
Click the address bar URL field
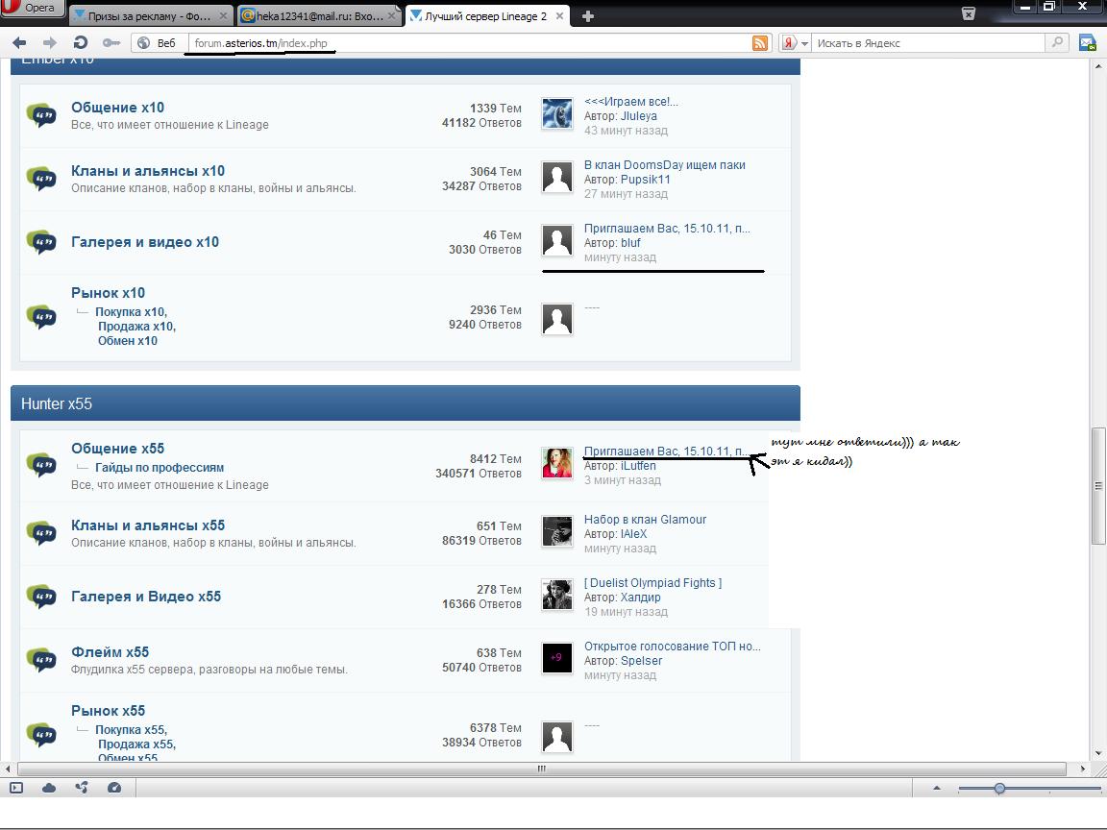pyautogui.click(x=470, y=43)
